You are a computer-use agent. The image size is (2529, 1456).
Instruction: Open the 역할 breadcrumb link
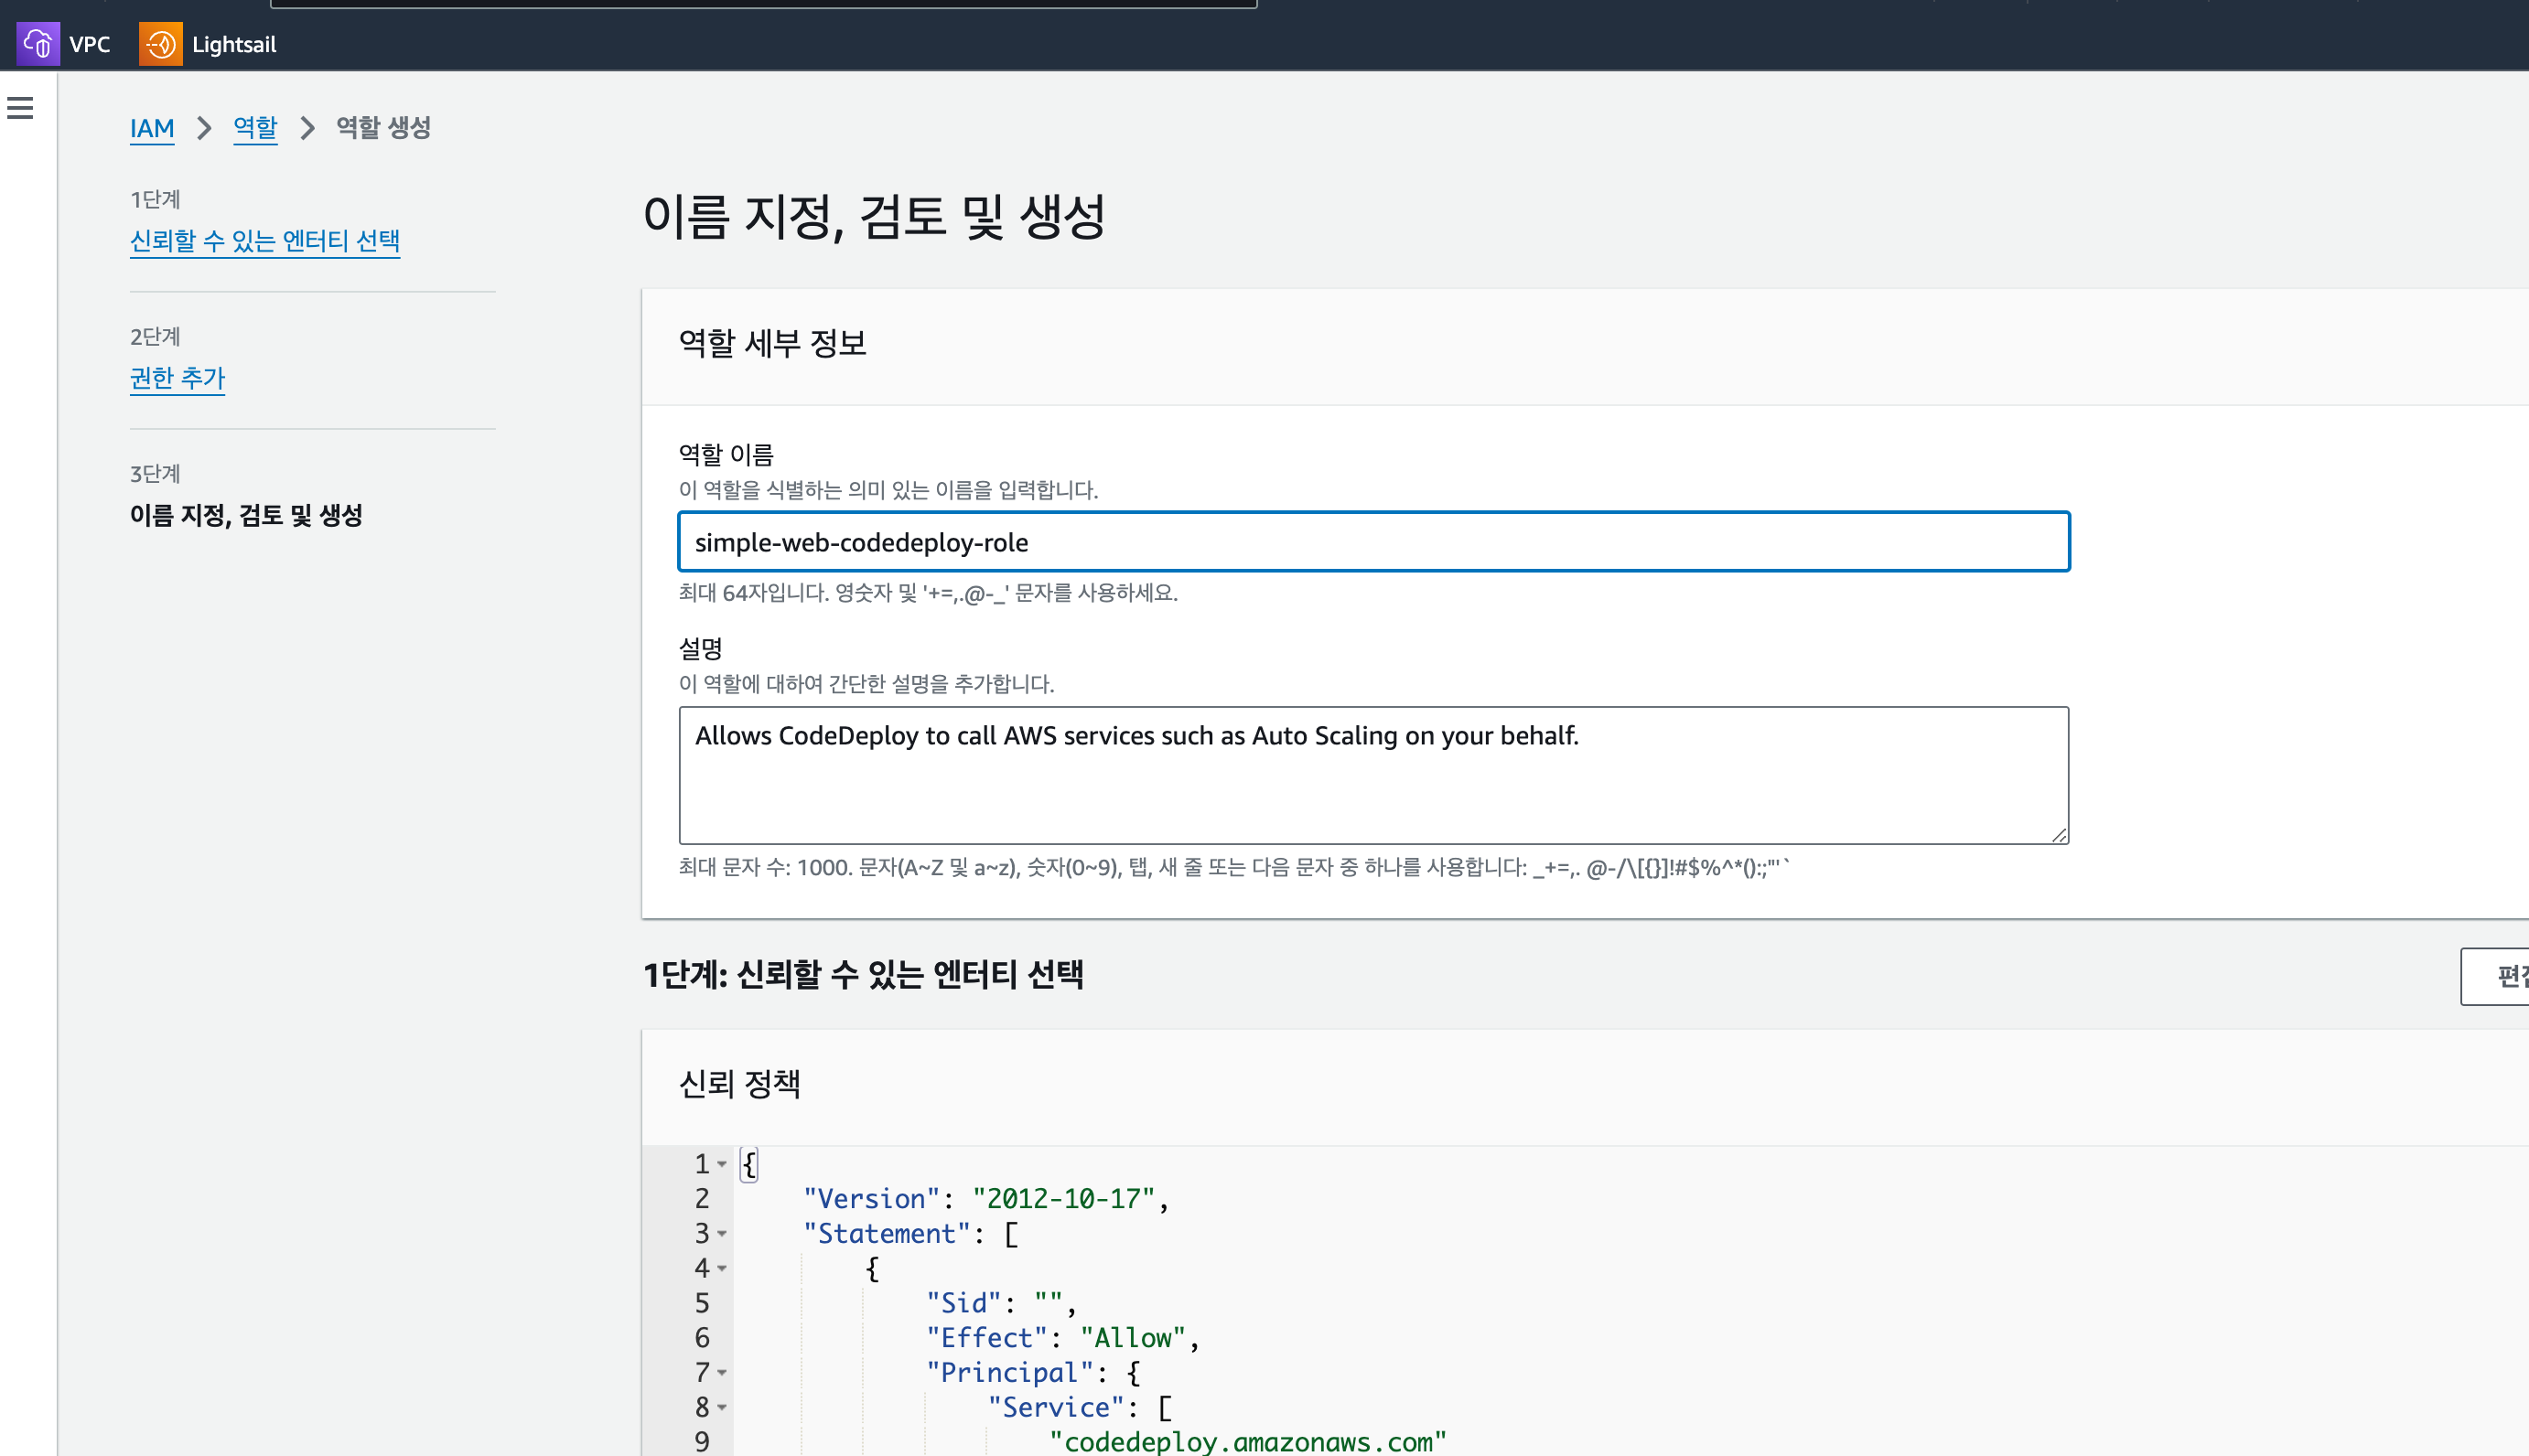click(255, 128)
